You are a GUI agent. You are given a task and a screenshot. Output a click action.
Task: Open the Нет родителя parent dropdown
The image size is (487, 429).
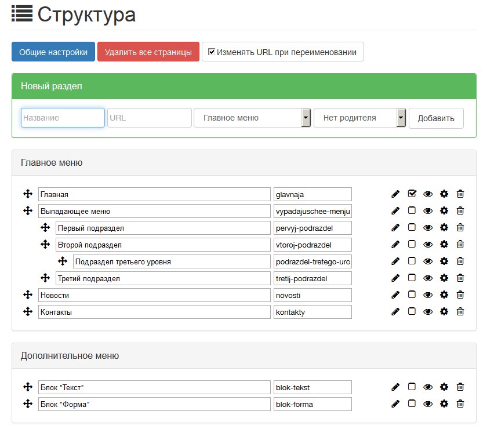click(359, 118)
